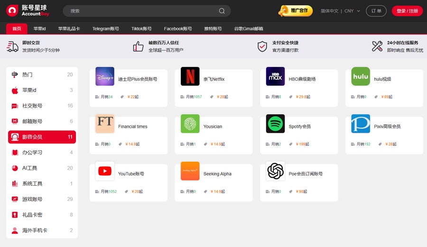Open the 苹果礼品卡 navigation tab
427x247 pixels.
[x=69, y=28]
